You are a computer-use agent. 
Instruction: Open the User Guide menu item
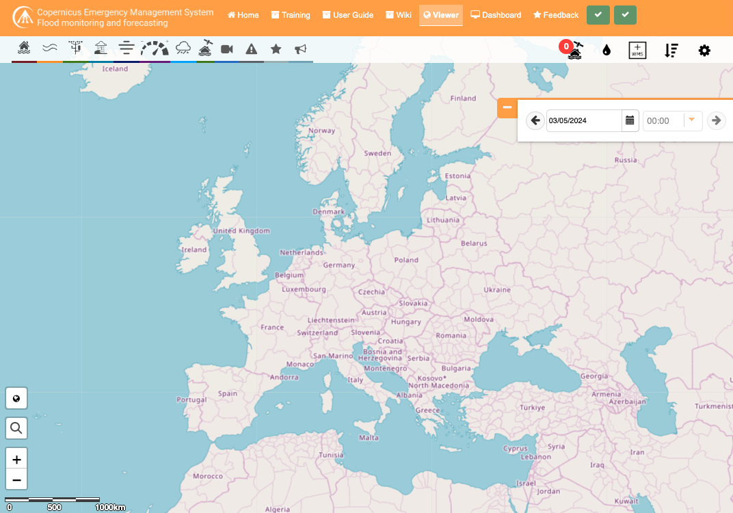[x=347, y=15]
